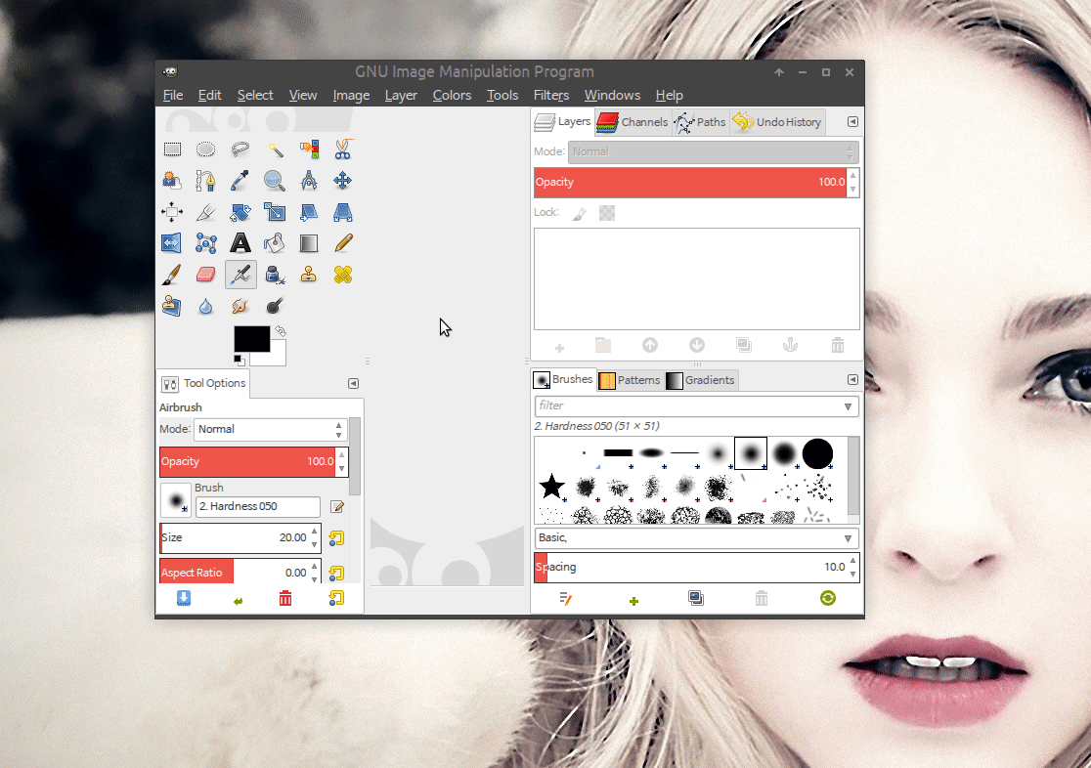1091x768 pixels.
Task: Select the Text tool
Action: (x=240, y=242)
